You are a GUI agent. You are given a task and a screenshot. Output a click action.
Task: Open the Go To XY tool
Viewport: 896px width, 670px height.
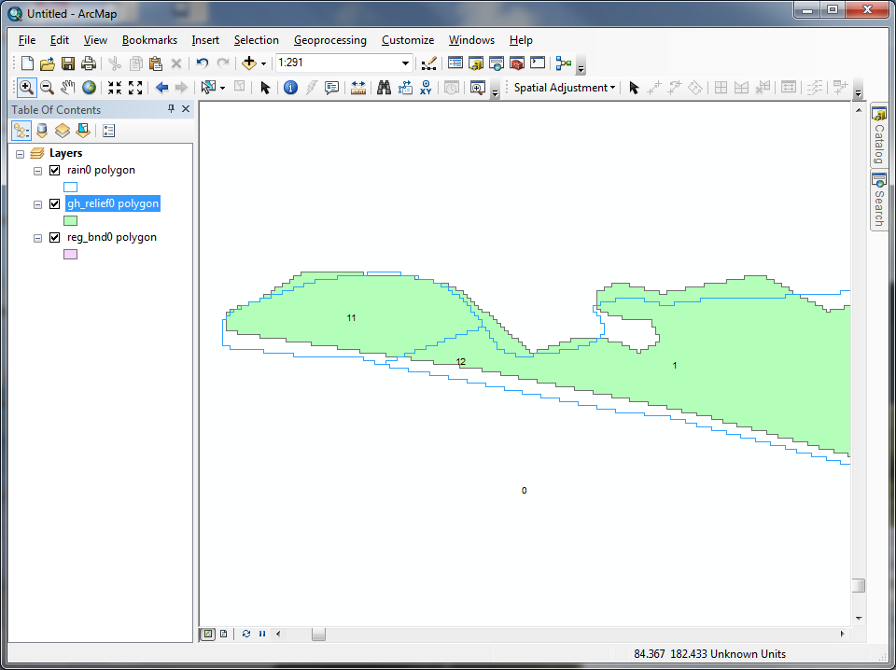tap(427, 88)
